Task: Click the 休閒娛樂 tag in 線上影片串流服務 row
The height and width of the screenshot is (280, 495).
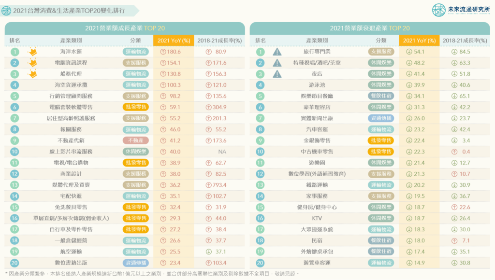Action: (x=136, y=152)
